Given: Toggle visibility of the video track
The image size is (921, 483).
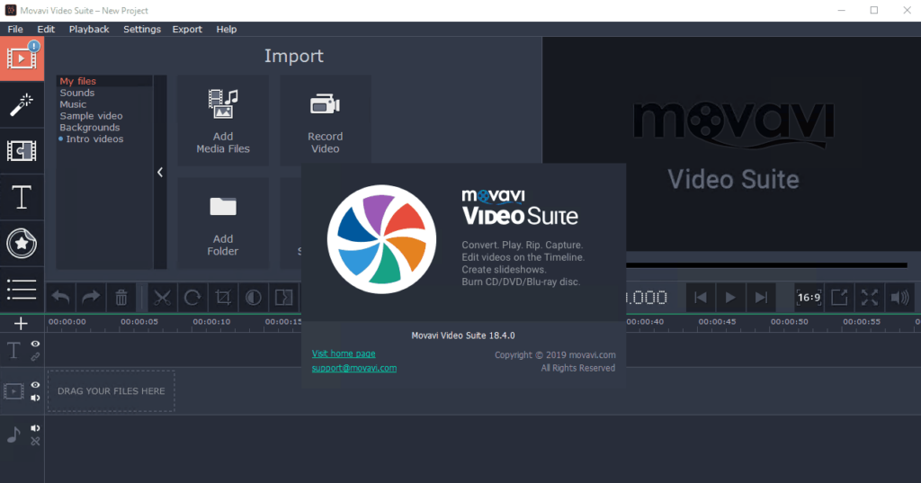Looking at the screenshot, I should click(35, 385).
